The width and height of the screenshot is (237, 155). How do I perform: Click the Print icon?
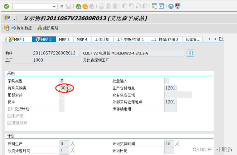[x=101, y=6]
